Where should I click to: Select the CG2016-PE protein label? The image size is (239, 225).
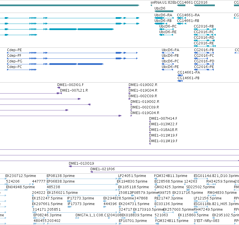pos(204,67)
